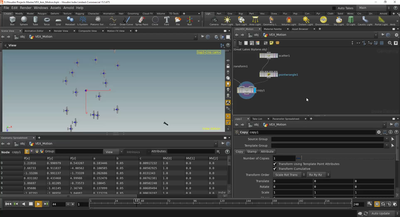
Task: Stop animation playback
Action: click(x=31, y=204)
